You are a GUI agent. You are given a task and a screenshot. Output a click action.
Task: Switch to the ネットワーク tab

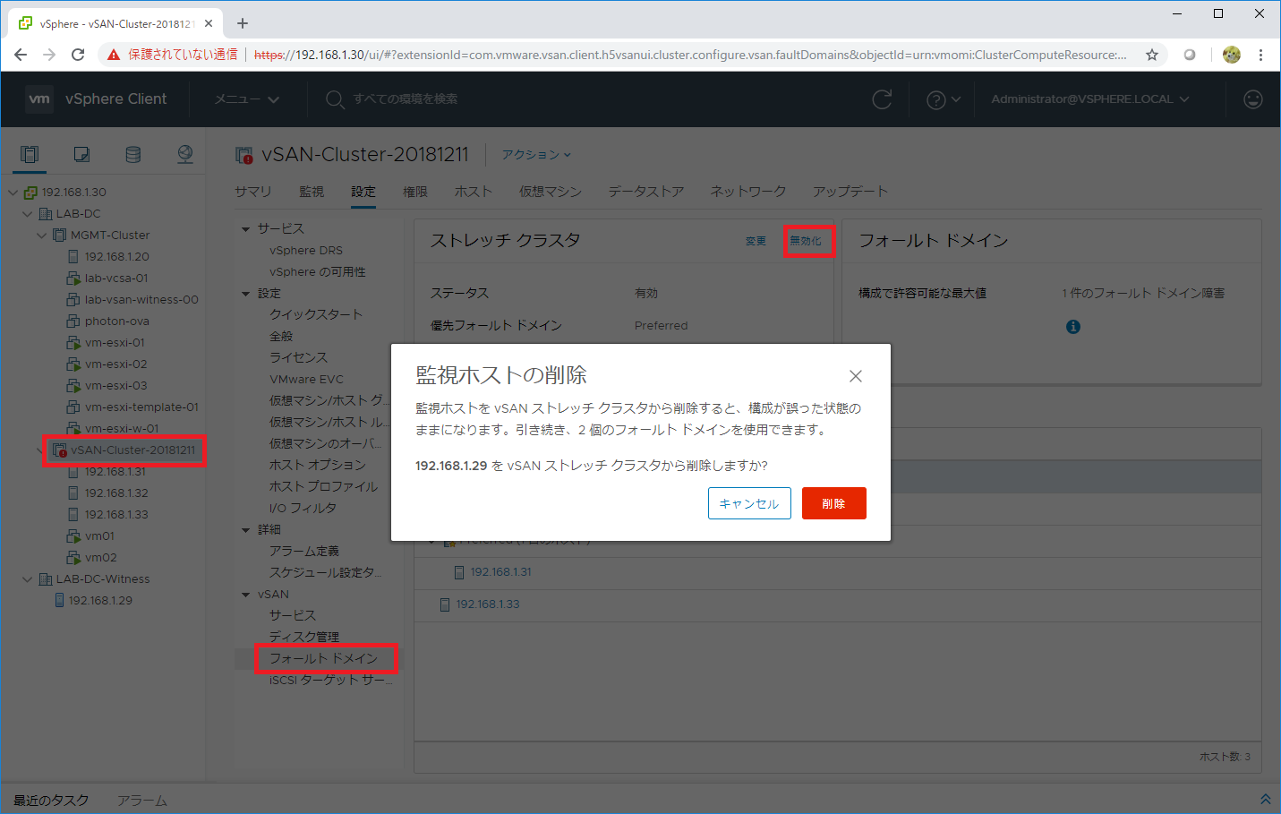coord(748,192)
